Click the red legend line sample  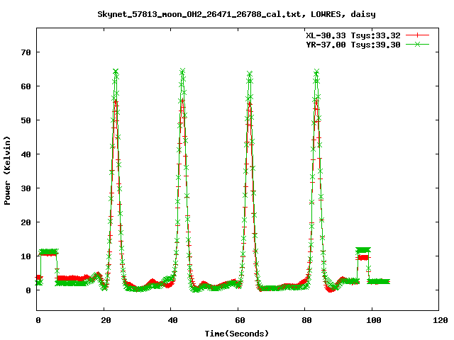(417, 35)
